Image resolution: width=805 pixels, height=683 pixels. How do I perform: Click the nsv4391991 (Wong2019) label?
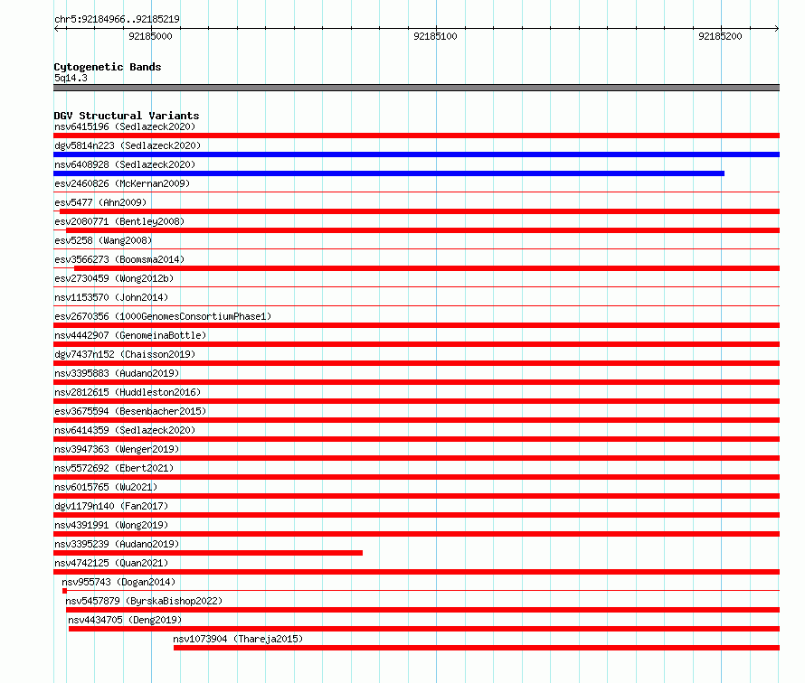click(111, 525)
